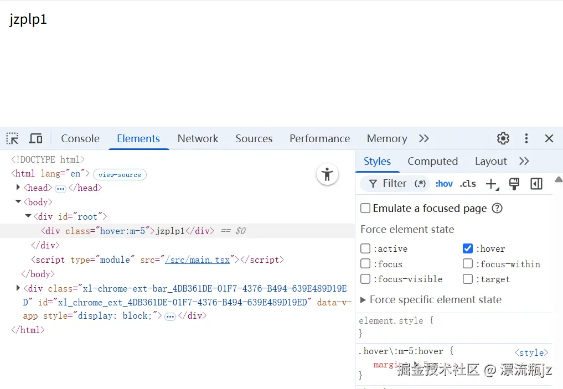Expand the xl-chrome-ext-bar div node
The image size is (563, 389).
18,288
